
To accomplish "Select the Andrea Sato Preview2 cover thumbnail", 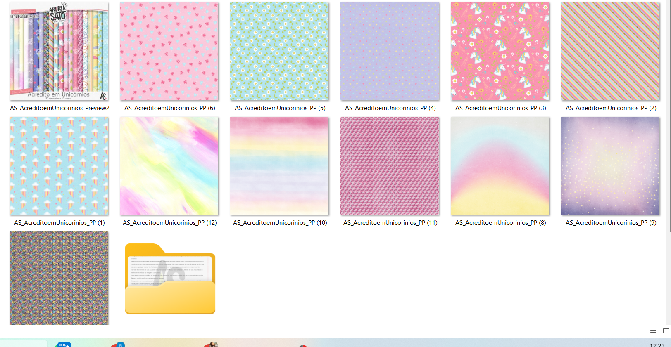I will coord(59,52).
